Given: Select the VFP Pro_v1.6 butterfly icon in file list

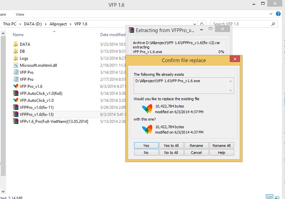Looking at the screenshot, I should [16, 86].
